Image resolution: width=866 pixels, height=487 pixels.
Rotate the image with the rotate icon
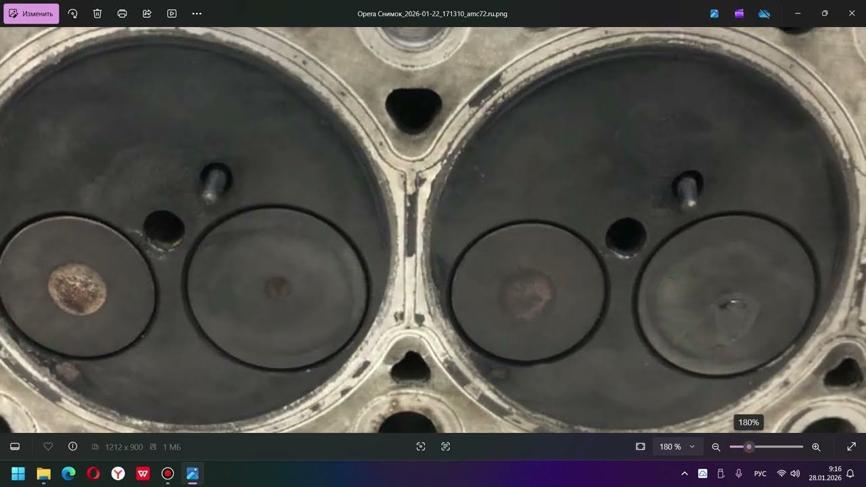click(x=72, y=14)
